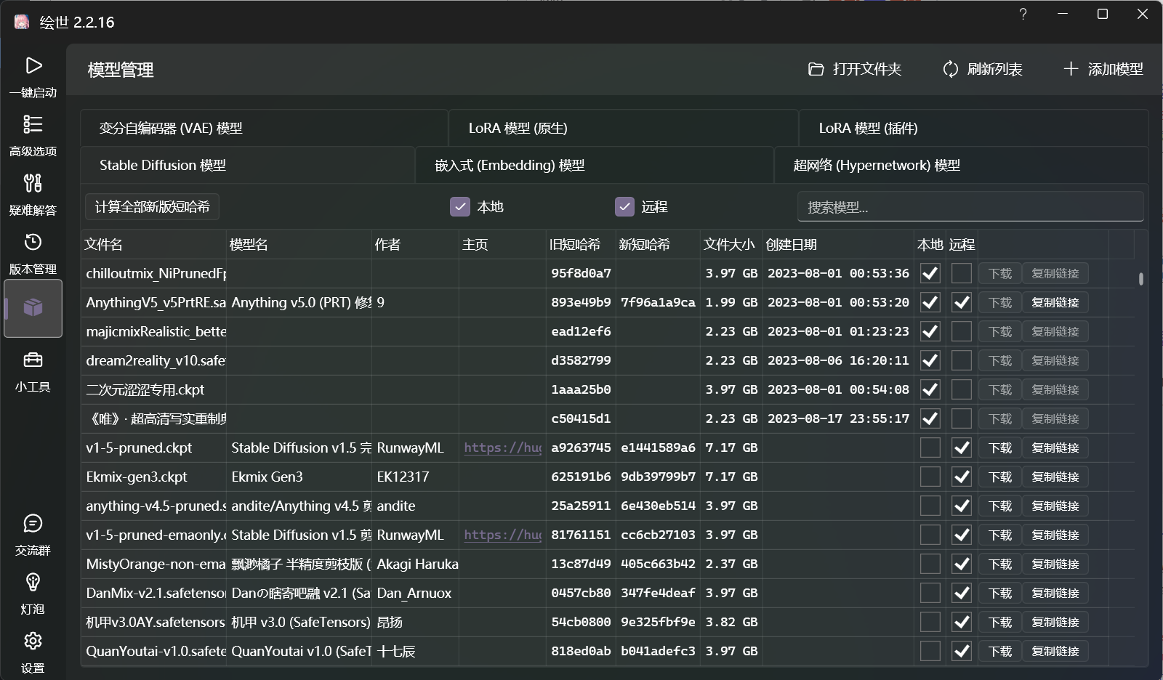Open 灯泡 lightbulb icon

click(x=33, y=582)
